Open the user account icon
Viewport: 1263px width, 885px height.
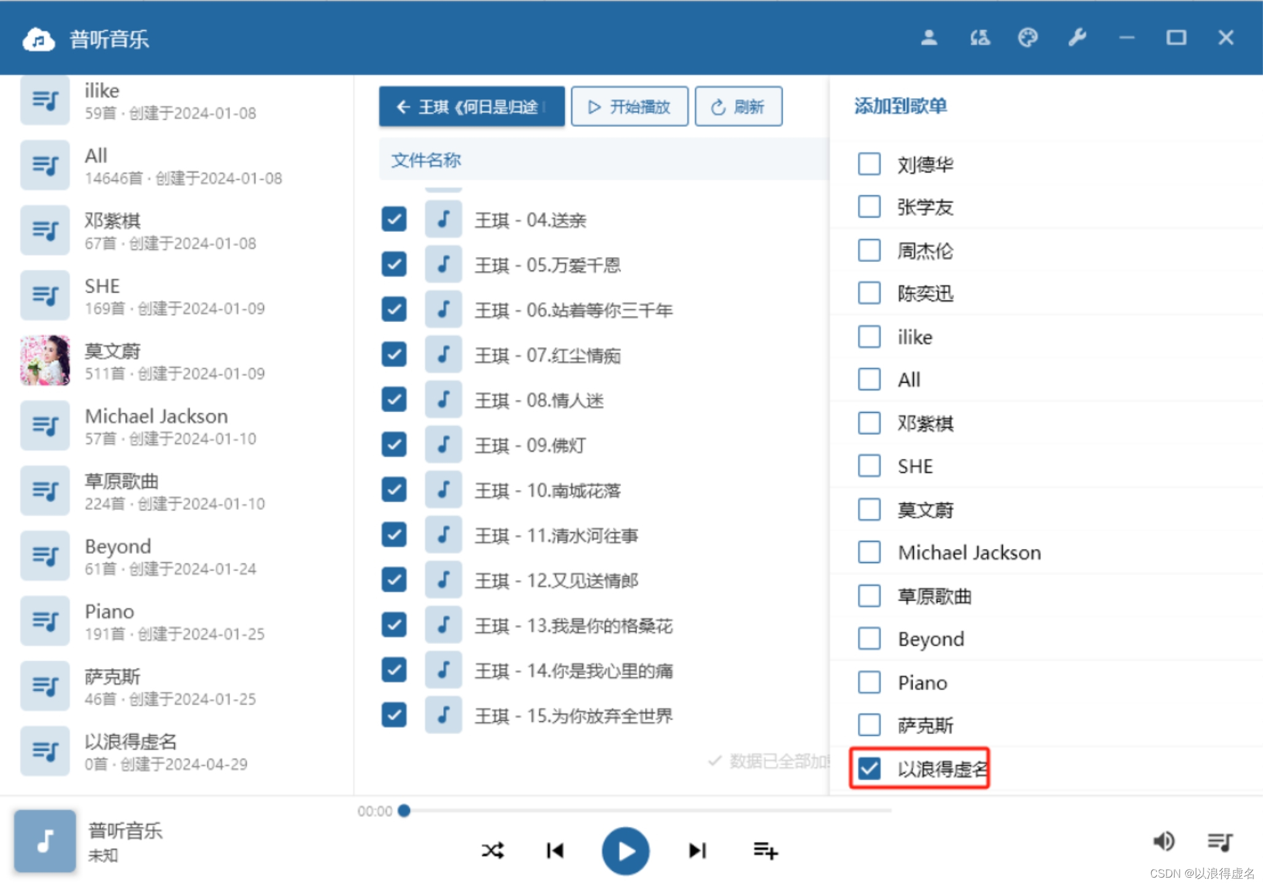coord(929,38)
